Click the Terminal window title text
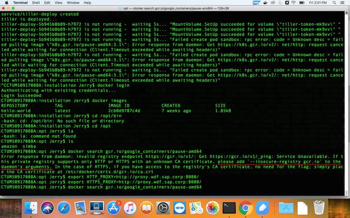The width and height of the screenshot is (350, 218). click(x=176, y=9)
